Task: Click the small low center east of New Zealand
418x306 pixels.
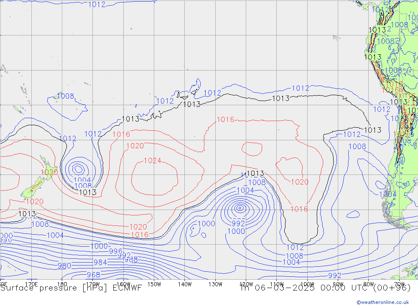Action: (x=78, y=169)
